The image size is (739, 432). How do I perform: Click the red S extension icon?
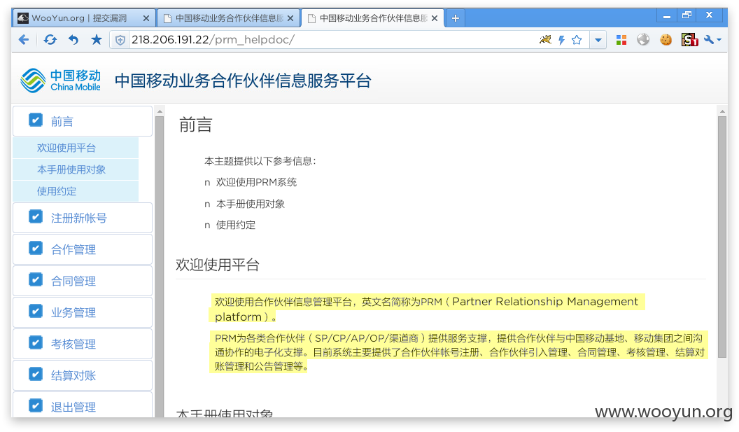tap(689, 40)
